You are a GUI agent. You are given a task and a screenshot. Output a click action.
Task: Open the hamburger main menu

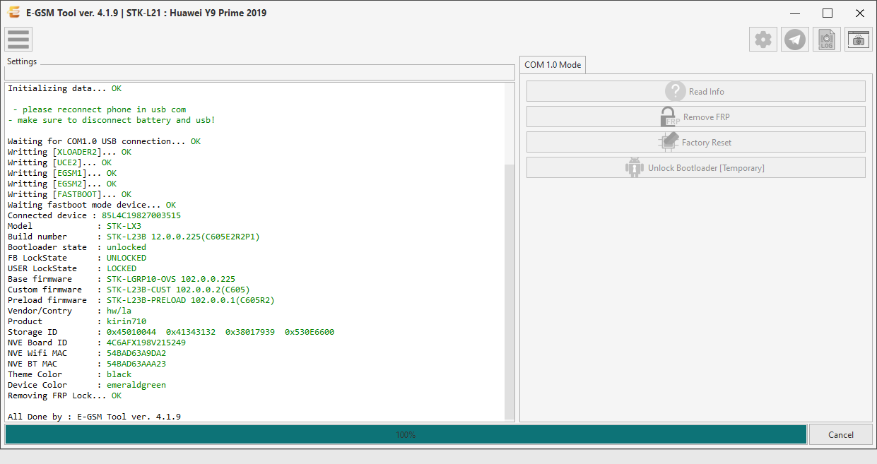[18, 40]
